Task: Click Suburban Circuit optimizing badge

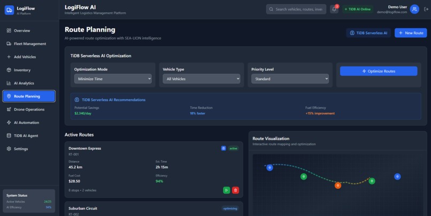Action: [x=230, y=209]
